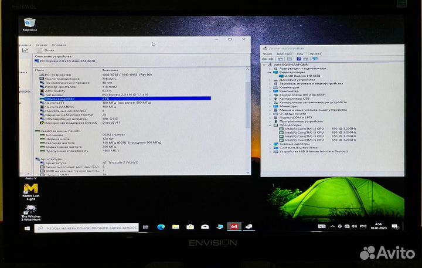This screenshot has height=268, width=422.
Task: Click the Forward arrow in Device Manager toolbar
Action: [271, 59]
